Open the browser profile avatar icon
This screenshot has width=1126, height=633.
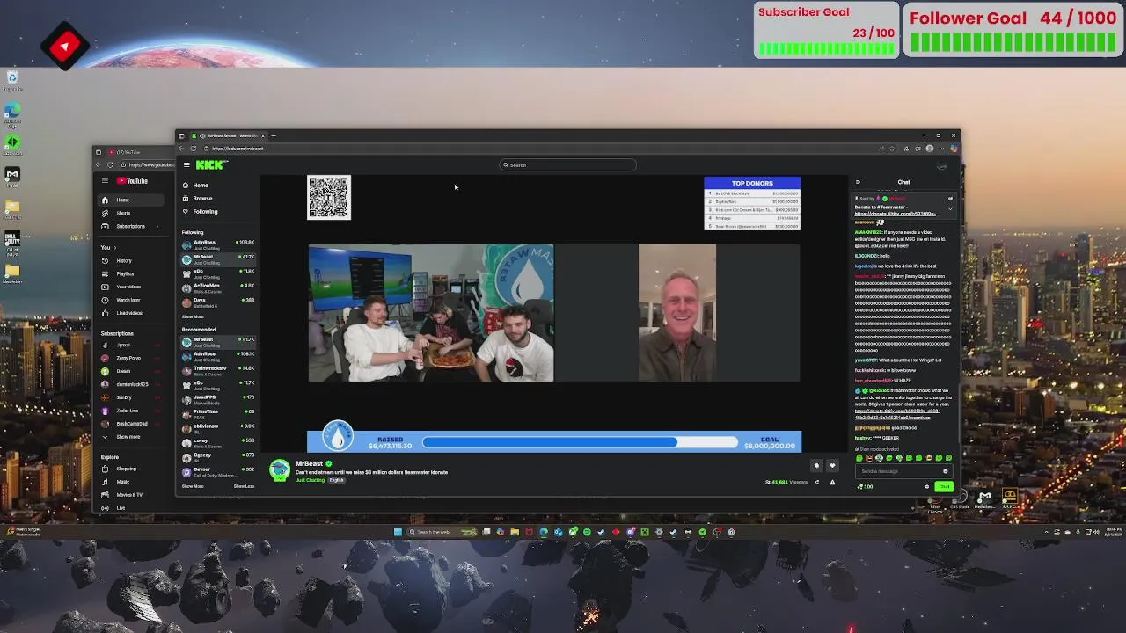(x=930, y=149)
